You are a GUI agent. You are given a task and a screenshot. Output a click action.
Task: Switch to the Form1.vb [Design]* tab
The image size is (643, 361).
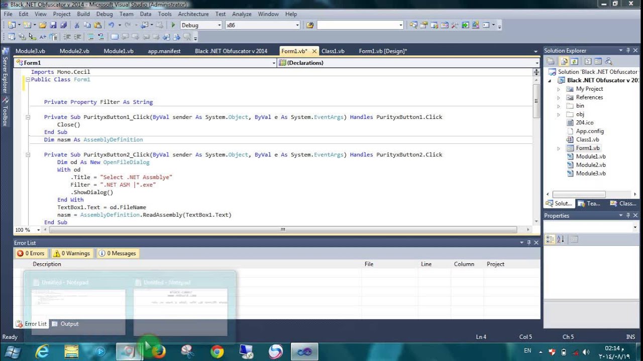click(x=383, y=51)
